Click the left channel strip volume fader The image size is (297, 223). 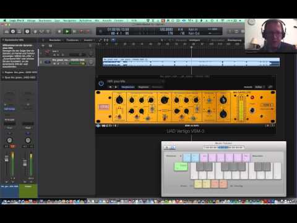click(7, 159)
